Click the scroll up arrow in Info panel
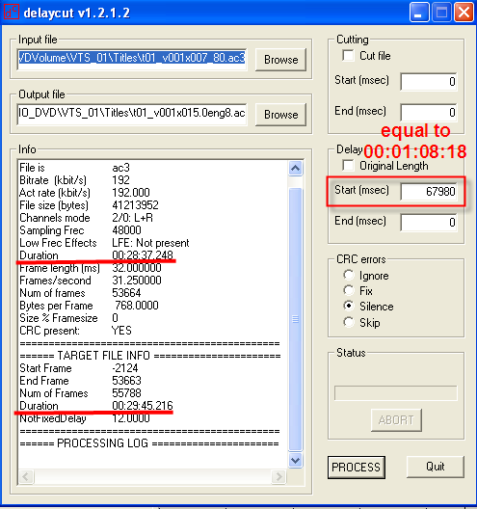 [x=295, y=168]
